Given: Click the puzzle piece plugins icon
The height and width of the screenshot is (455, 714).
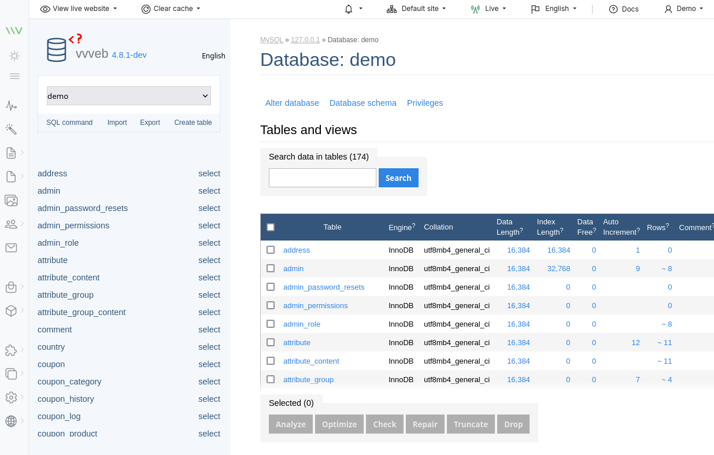Looking at the screenshot, I should pyautogui.click(x=11, y=350).
